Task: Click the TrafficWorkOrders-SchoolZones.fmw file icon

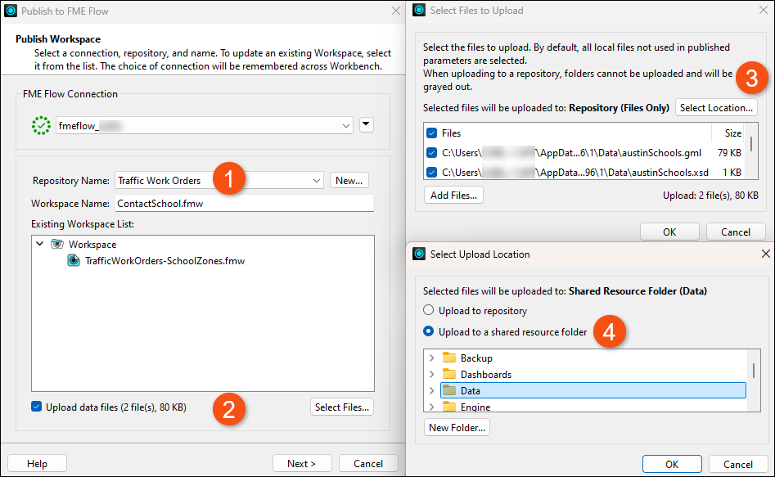Action: pyautogui.click(x=74, y=260)
